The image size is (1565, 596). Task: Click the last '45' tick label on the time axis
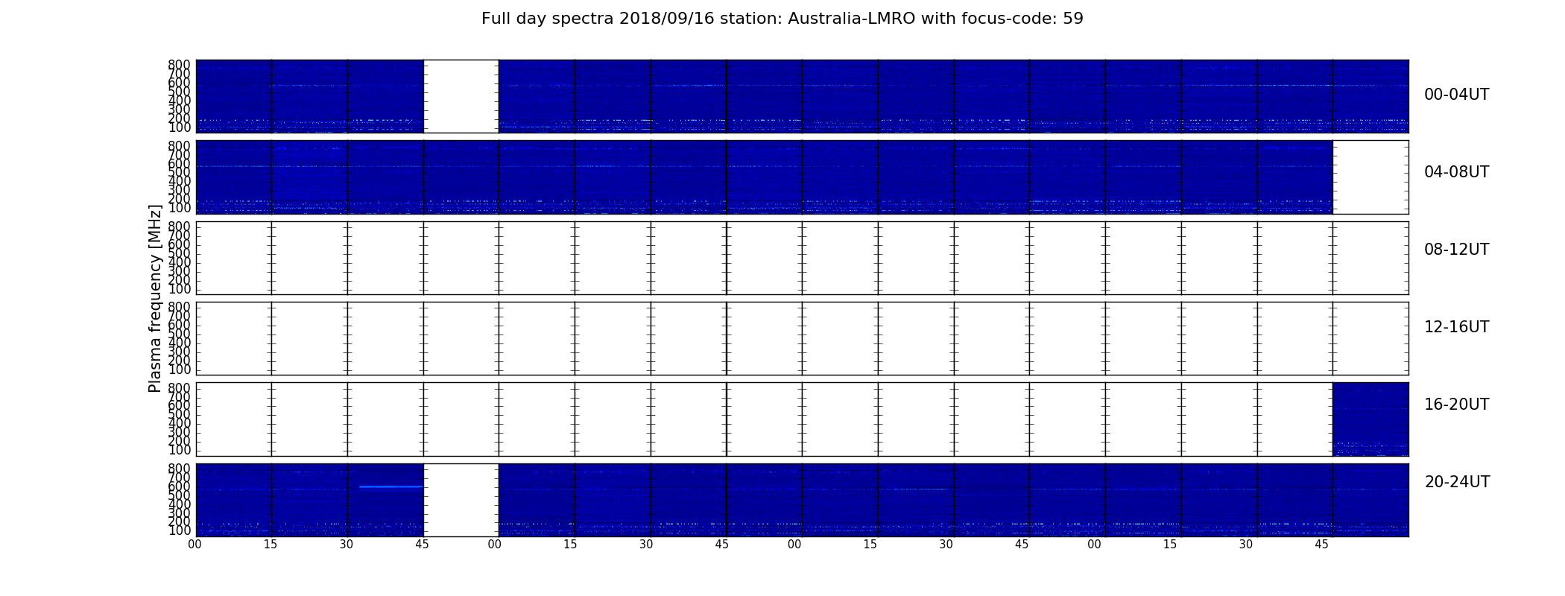click(1321, 545)
